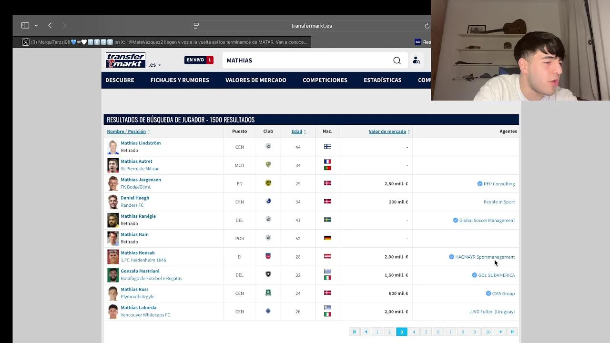Open Global Soccer Management agent link
The image size is (610, 343).
(487, 221)
